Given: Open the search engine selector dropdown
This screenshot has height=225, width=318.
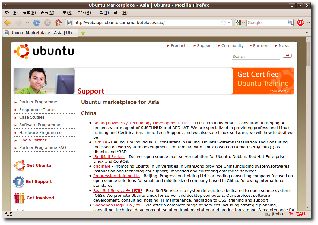Looking at the screenshot, I should click(241, 23).
